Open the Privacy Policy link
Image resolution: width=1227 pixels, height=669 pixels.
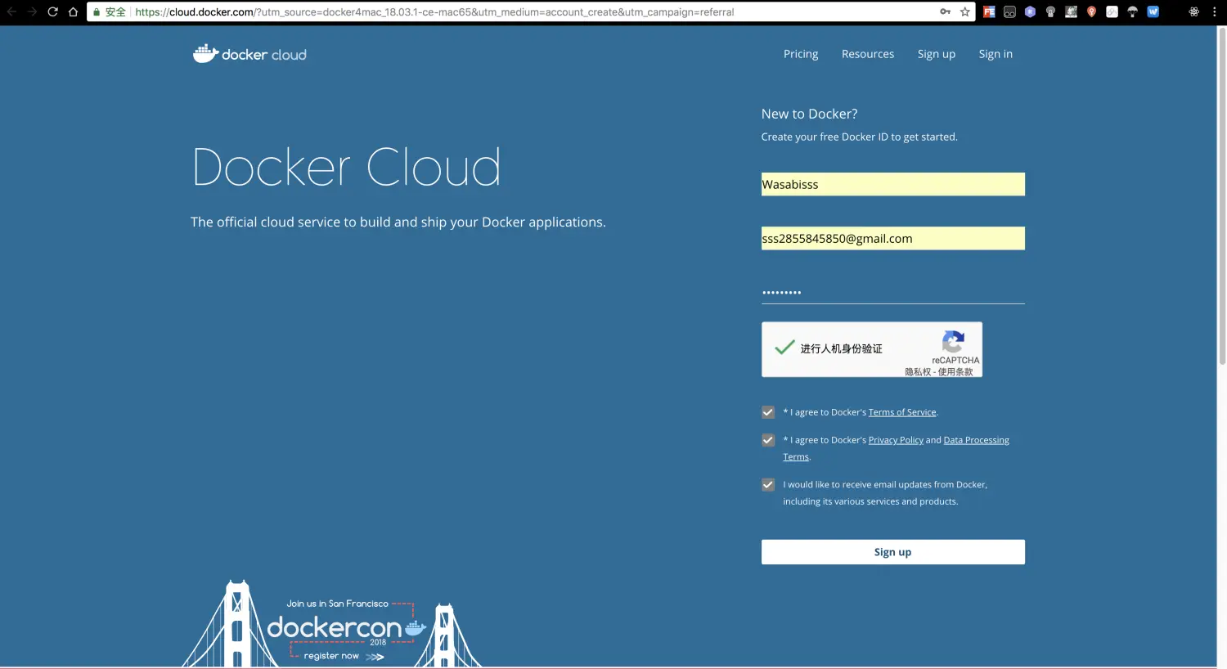tap(896, 440)
